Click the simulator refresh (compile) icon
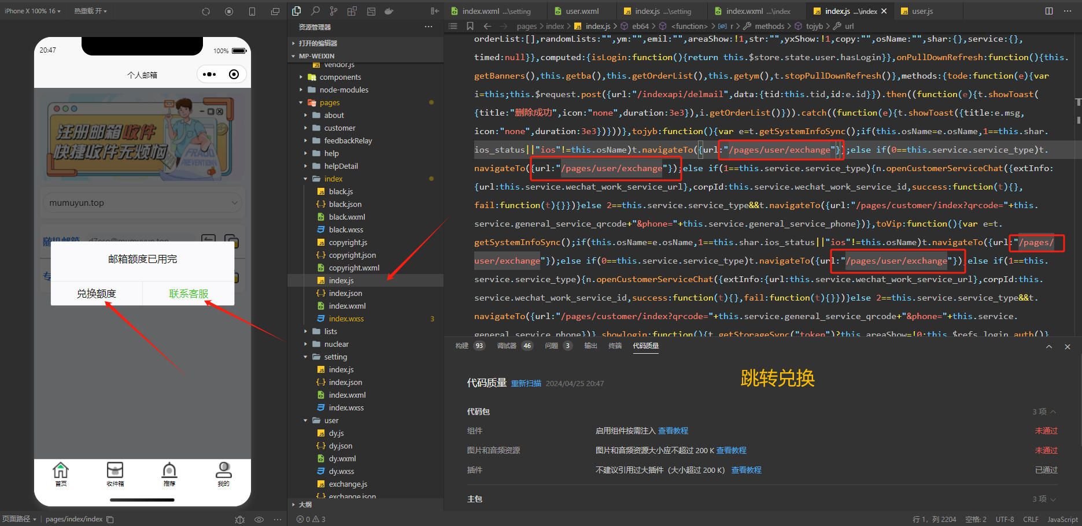 click(206, 11)
